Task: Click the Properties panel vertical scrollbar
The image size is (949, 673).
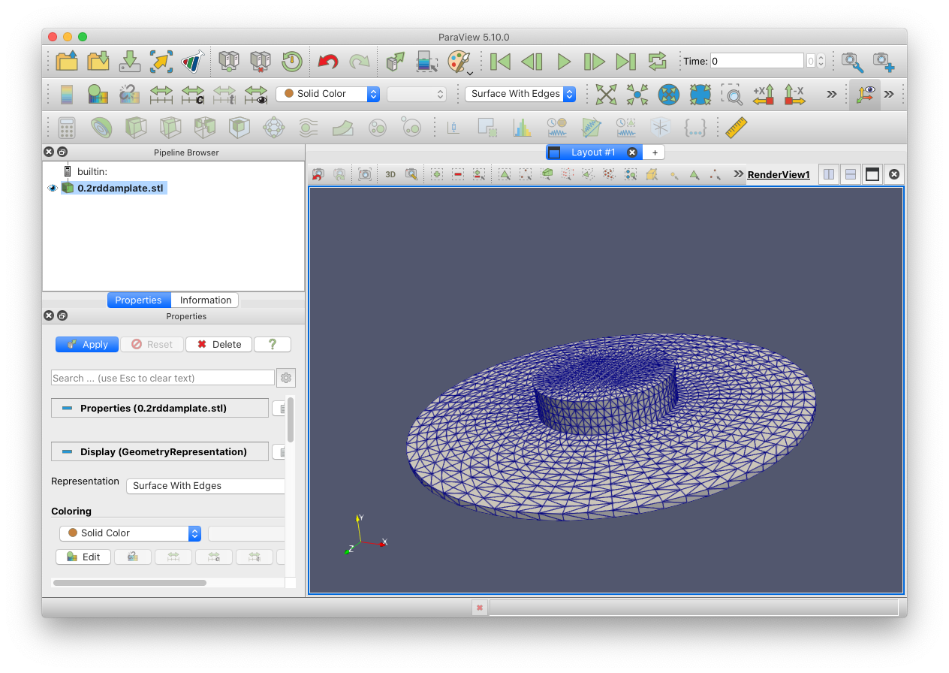Action: [x=291, y=421]
